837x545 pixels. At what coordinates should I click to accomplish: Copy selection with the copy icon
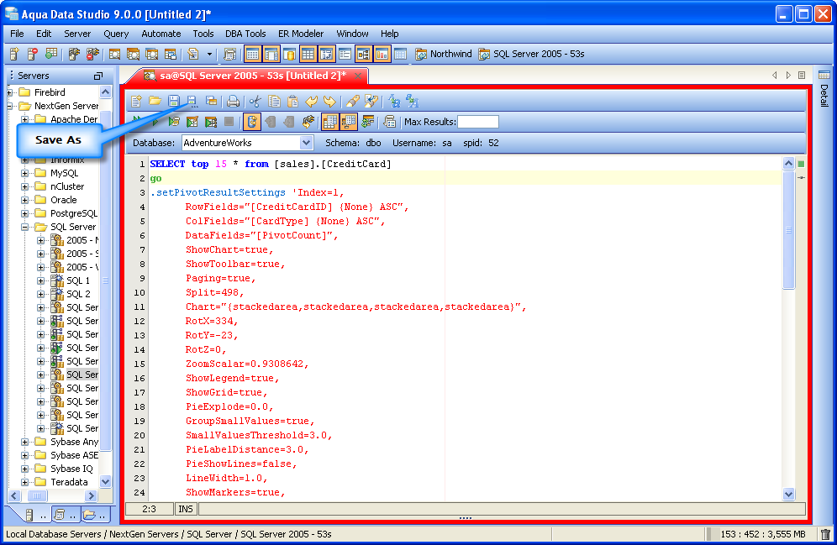tap(274, 101)
